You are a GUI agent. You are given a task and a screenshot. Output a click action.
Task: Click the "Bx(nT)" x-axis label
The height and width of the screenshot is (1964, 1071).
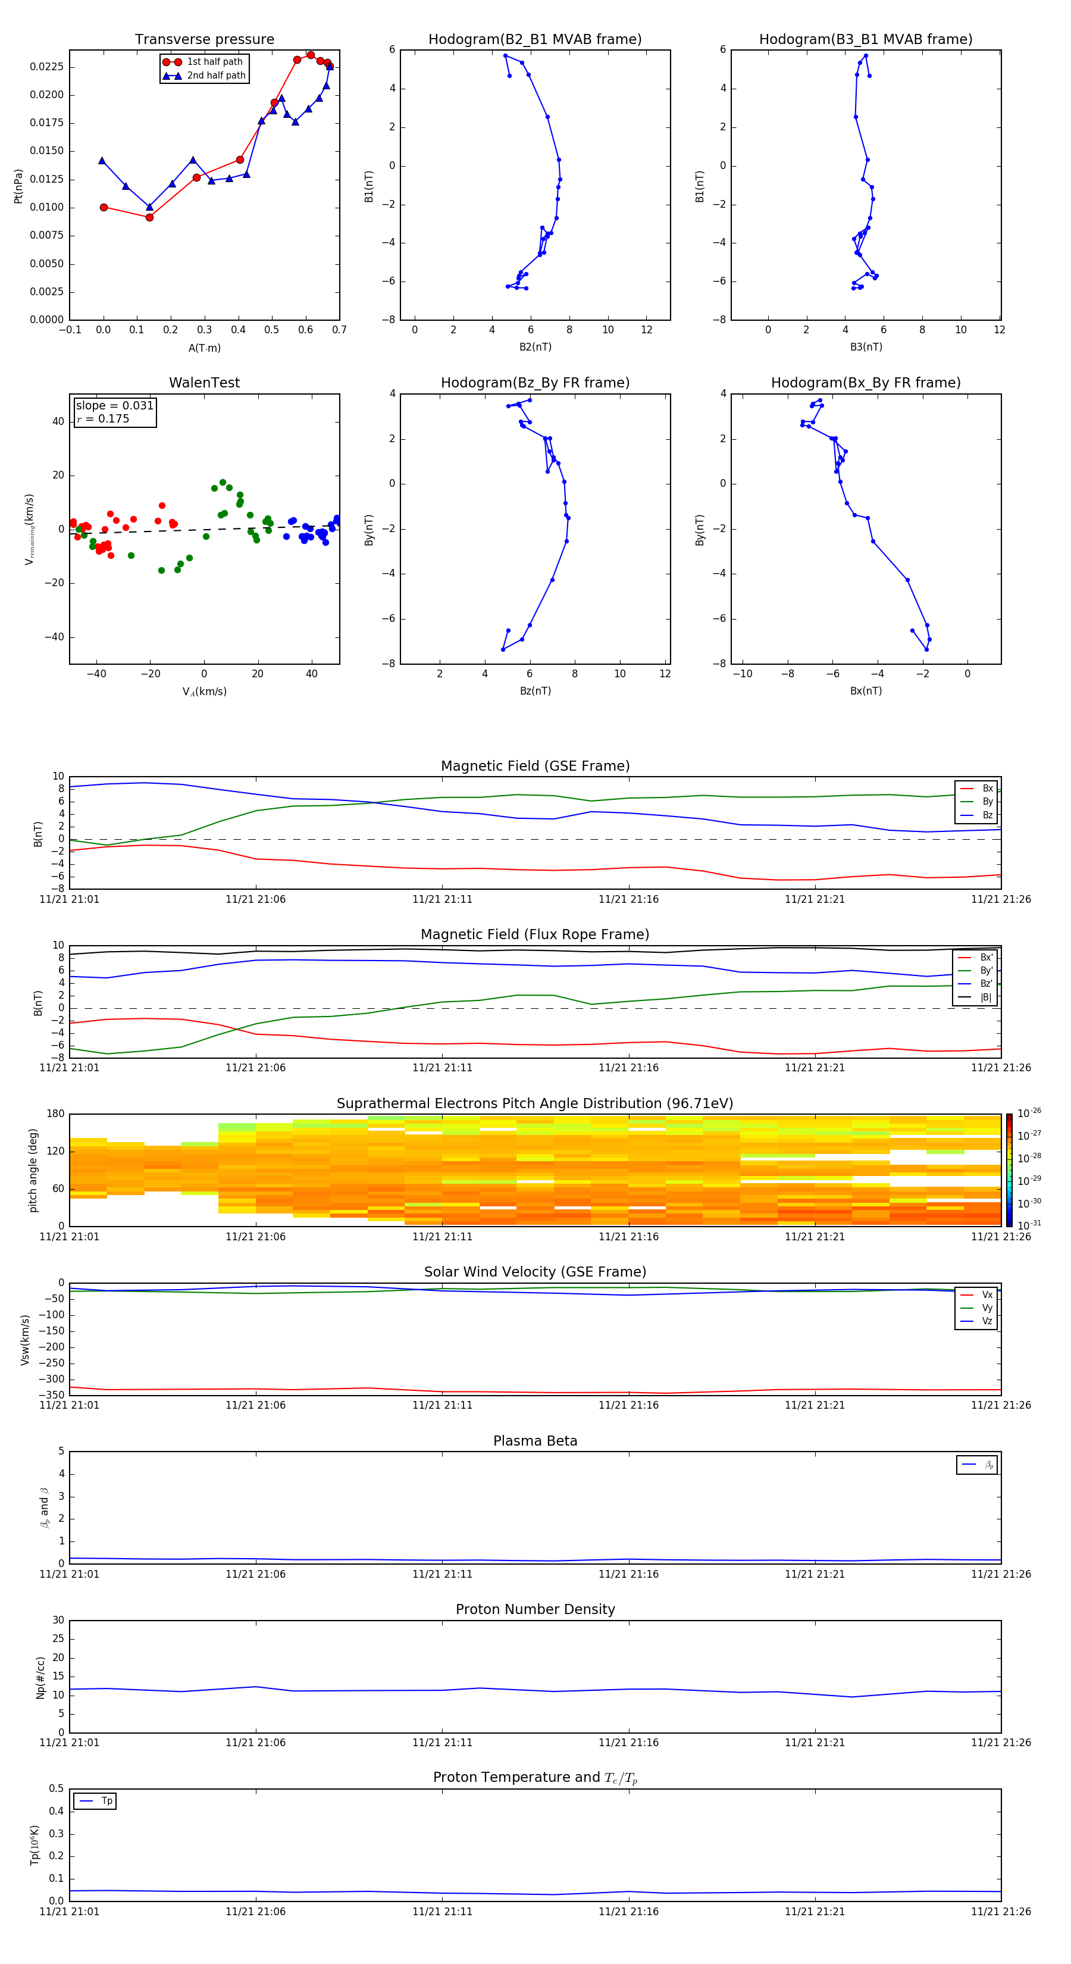point(866,691)
